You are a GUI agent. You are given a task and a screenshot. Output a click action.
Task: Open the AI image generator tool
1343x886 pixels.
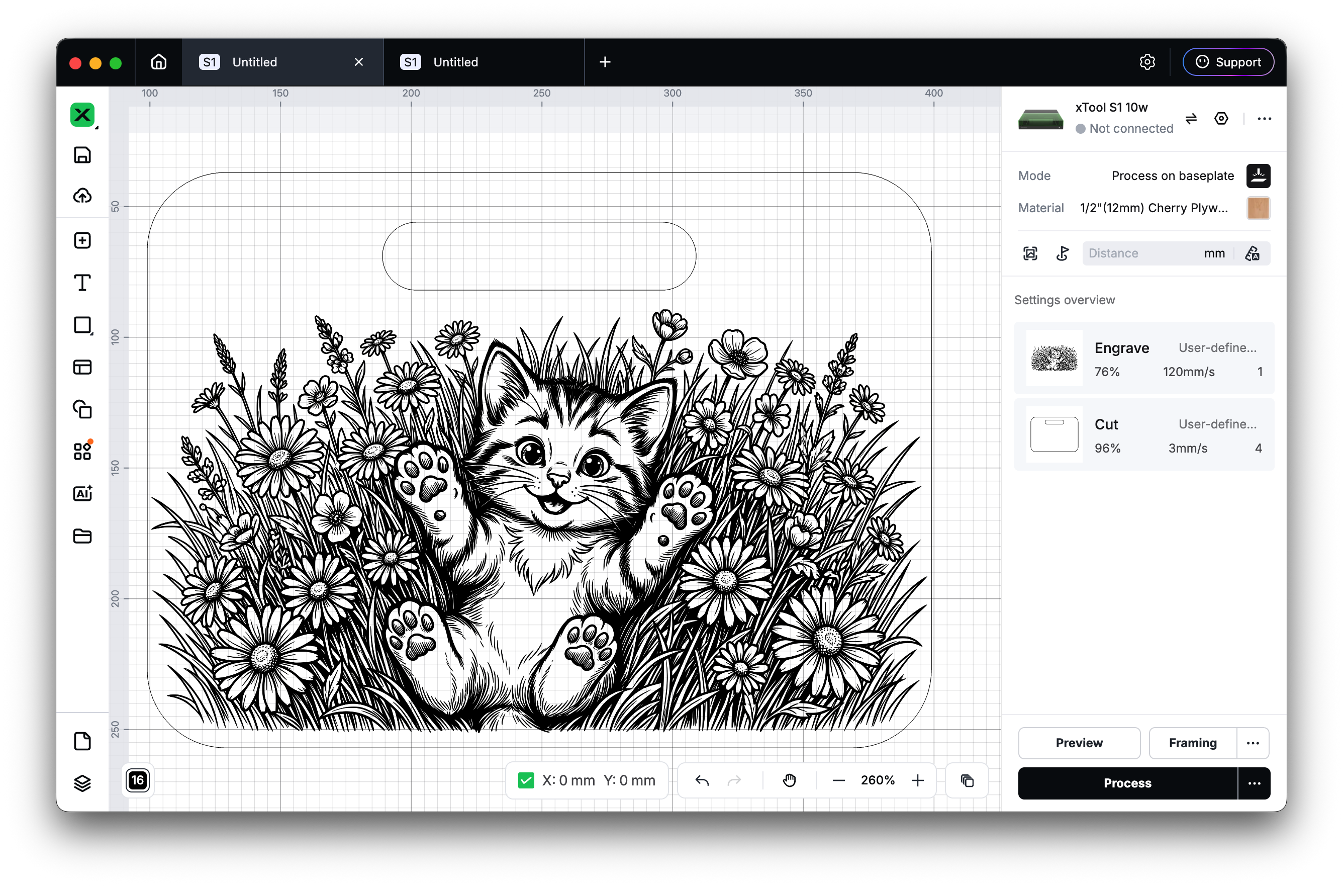point(82,493)
